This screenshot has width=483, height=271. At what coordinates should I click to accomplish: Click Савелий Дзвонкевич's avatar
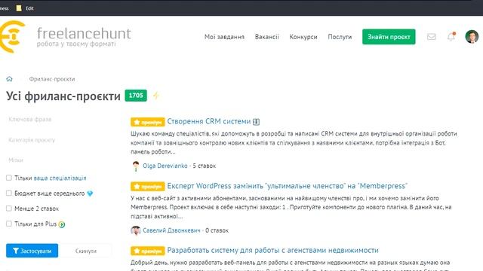click(136, 230)
